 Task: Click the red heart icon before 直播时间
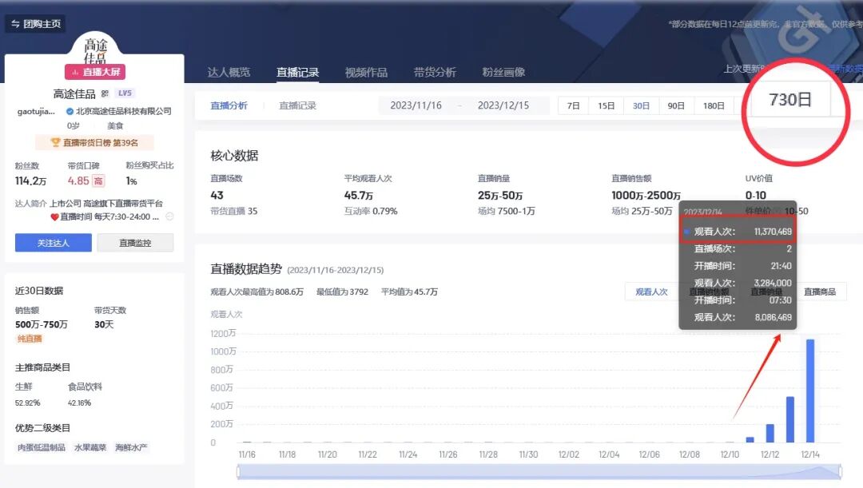point(54,216)
